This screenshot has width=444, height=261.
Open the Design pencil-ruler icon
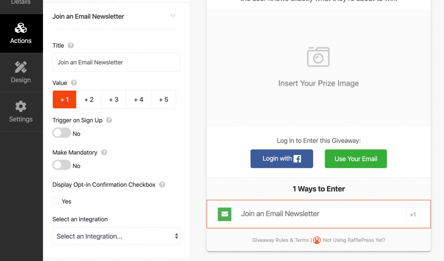pos(21,67)
